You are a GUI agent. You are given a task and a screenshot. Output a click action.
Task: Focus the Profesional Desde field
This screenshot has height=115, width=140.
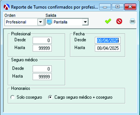[42, 40]
